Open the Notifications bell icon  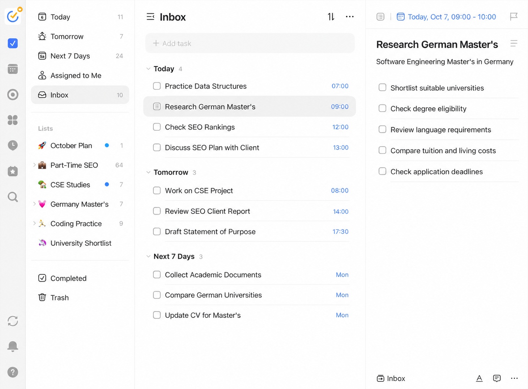[13, 346]
